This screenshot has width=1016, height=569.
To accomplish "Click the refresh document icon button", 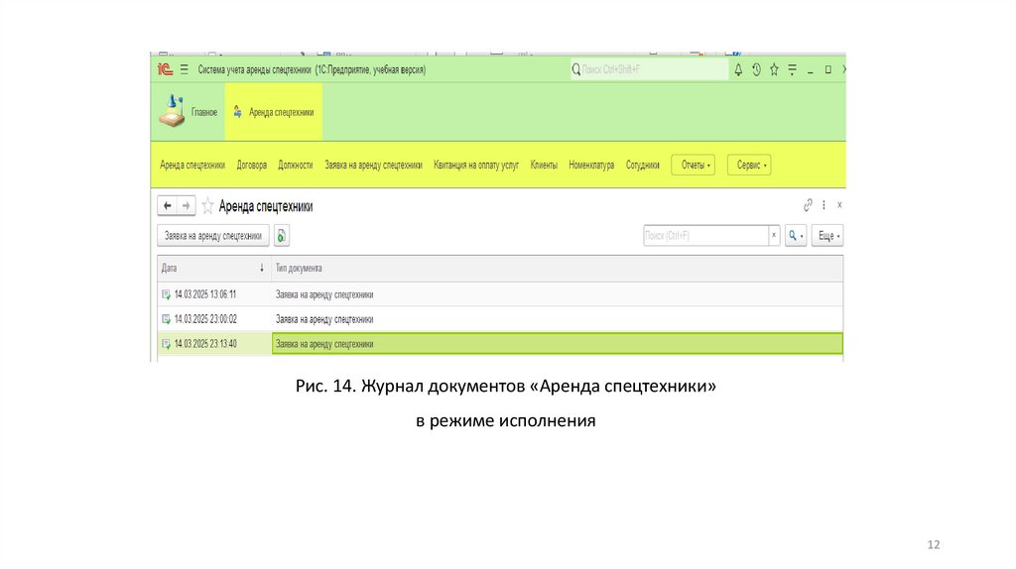I will click(x=281, y=236).
